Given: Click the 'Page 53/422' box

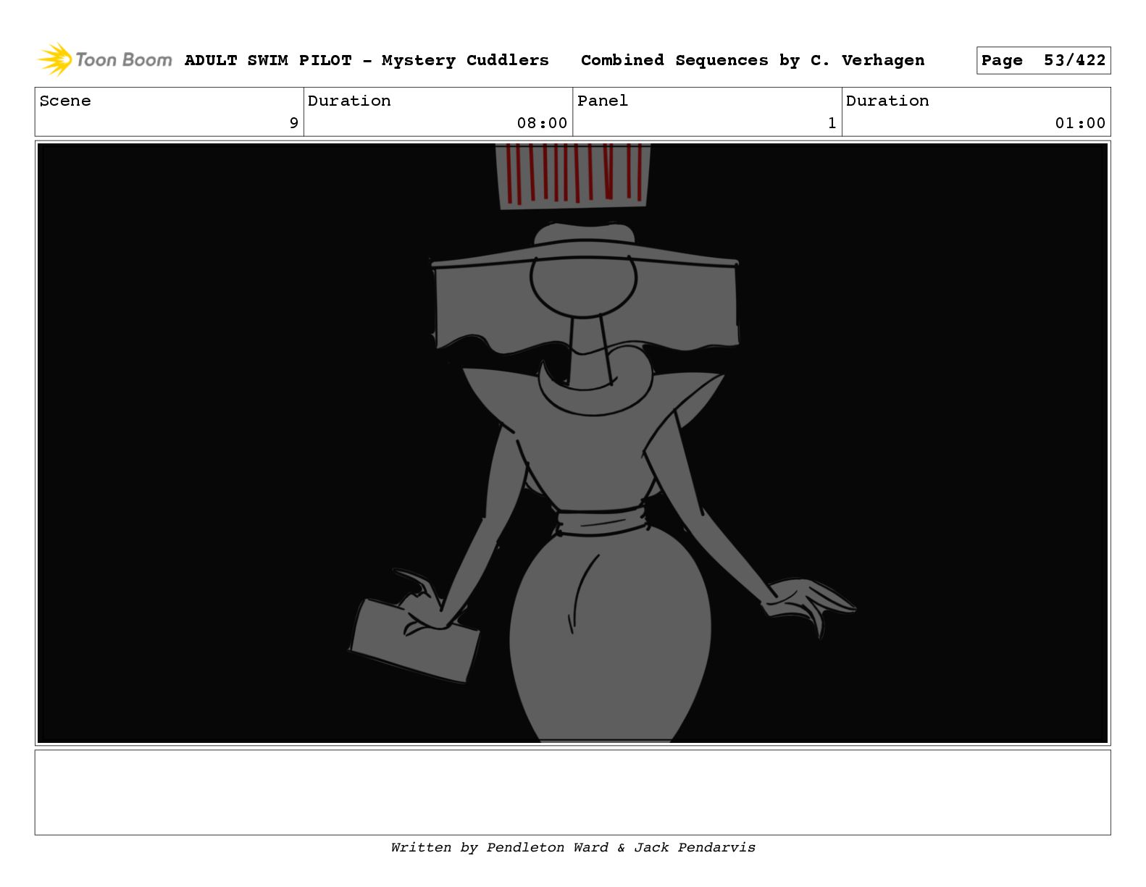Looking at the screenshot, I should coord(1043,61).
